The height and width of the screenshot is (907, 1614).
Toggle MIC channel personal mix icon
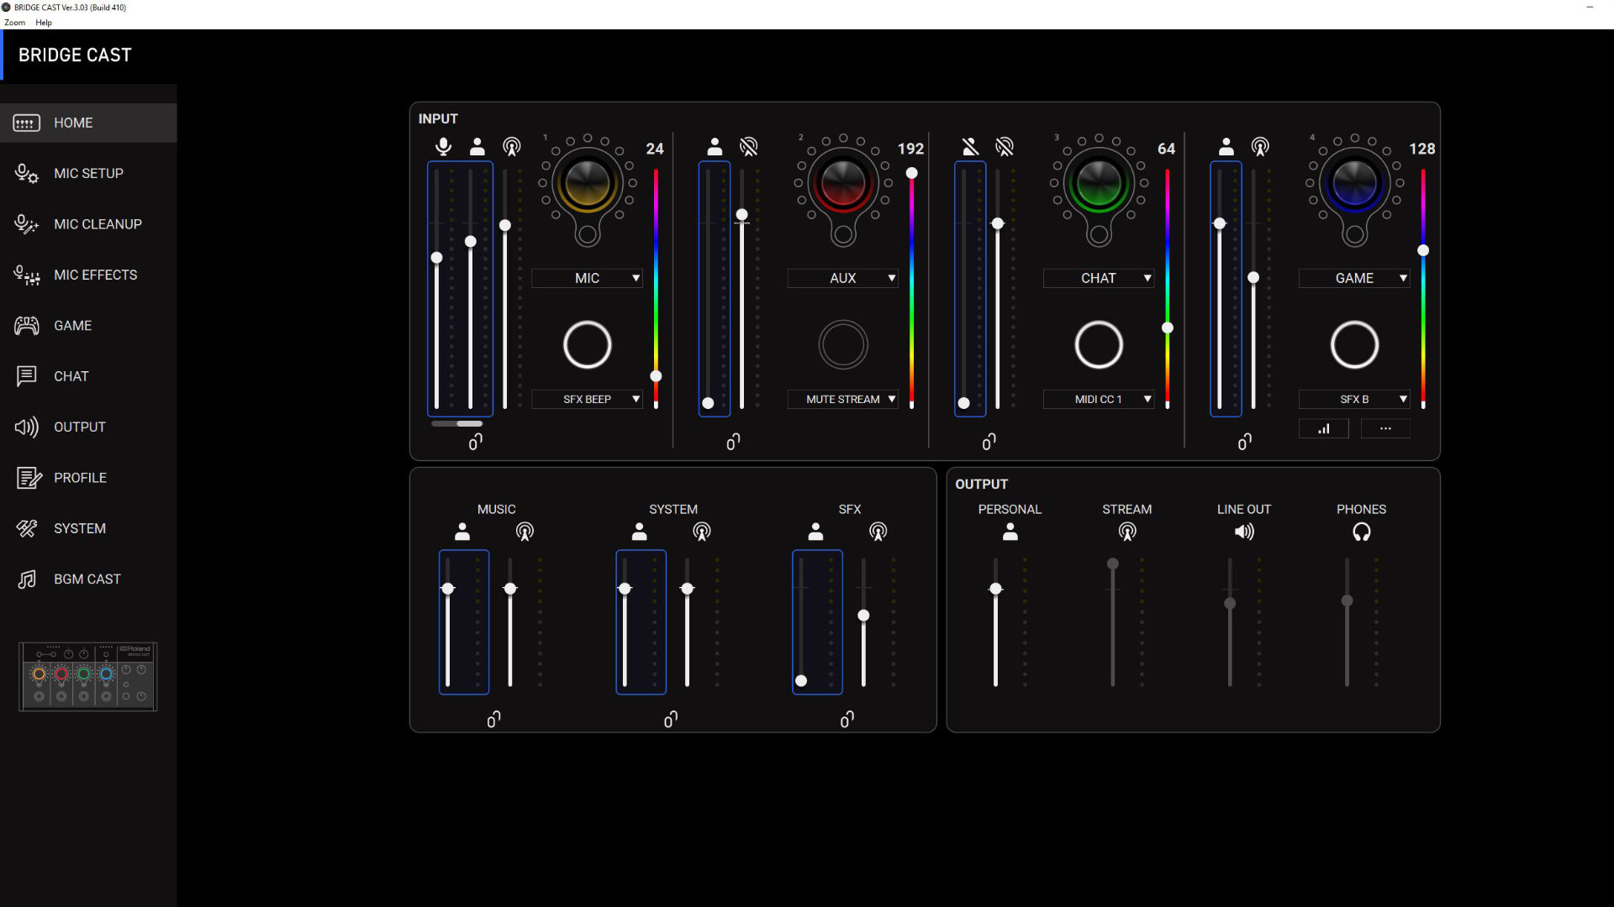coord(477,147)
